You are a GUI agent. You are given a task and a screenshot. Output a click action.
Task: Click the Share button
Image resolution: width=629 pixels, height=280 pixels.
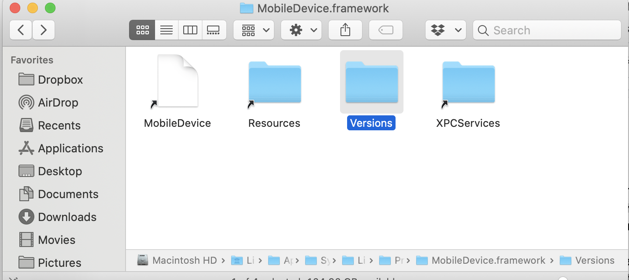coord(345,30)
